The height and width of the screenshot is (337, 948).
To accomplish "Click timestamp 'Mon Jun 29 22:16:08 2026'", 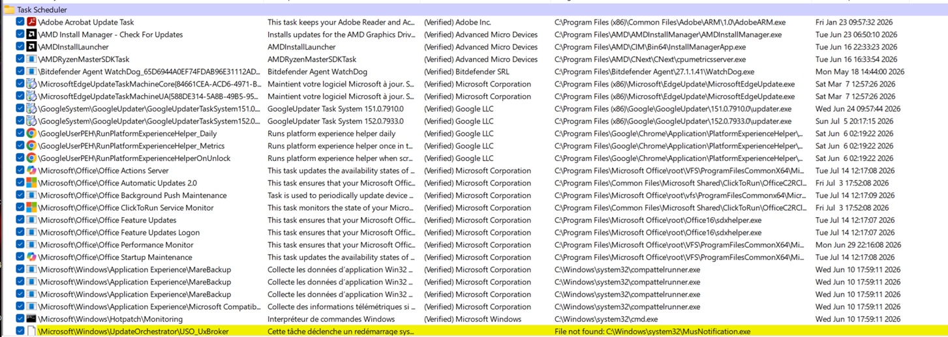I will 859,245.
